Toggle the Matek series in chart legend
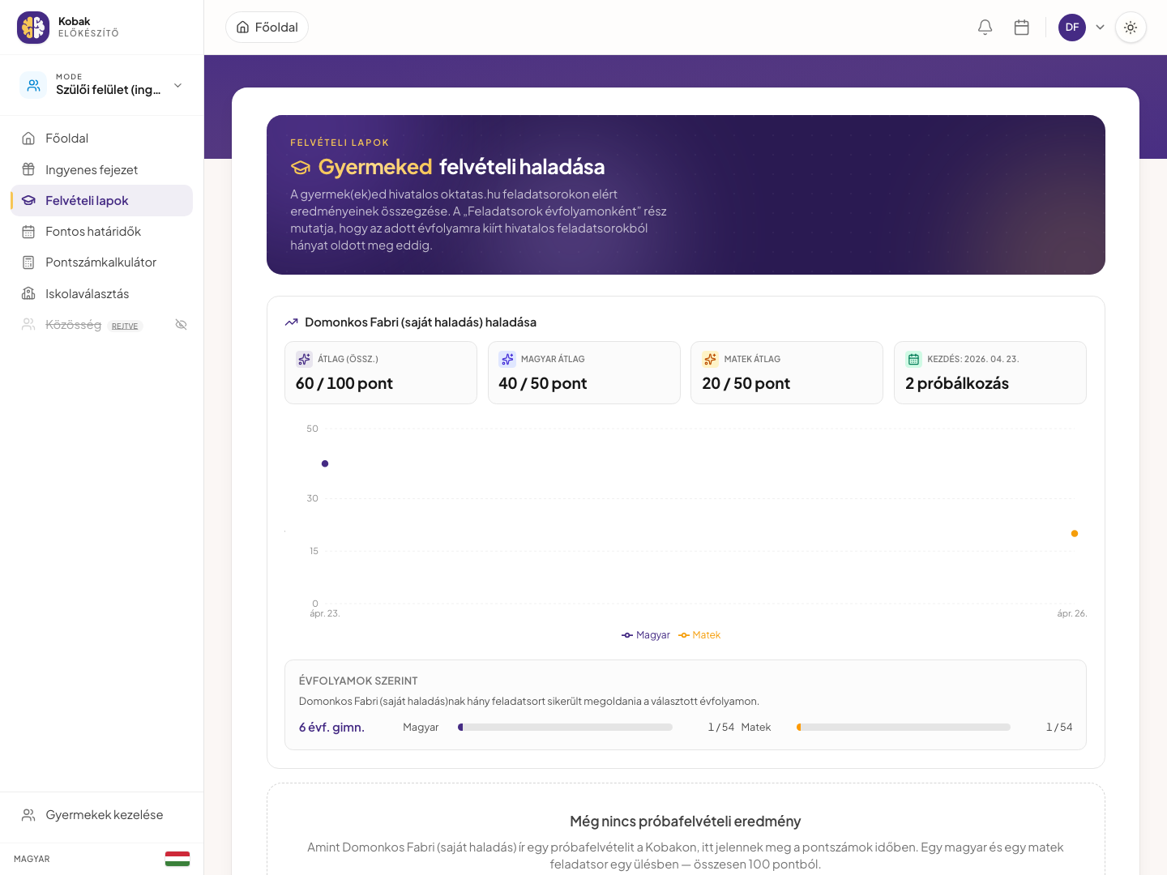Image resolution: width=1167 pixels, height=875 pixels. tap(699, 635)
